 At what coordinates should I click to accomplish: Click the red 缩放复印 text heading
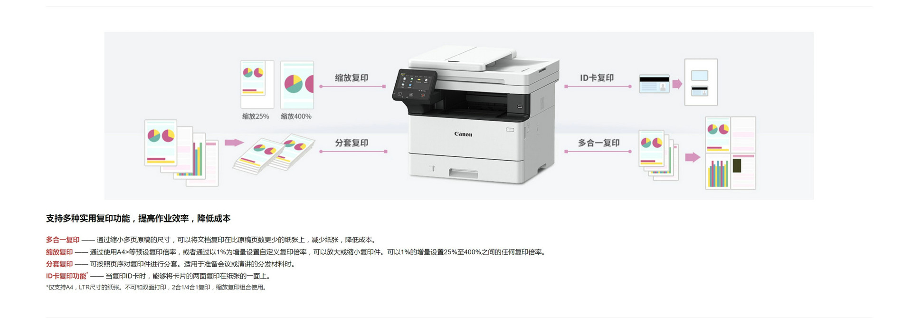(59, 252)
